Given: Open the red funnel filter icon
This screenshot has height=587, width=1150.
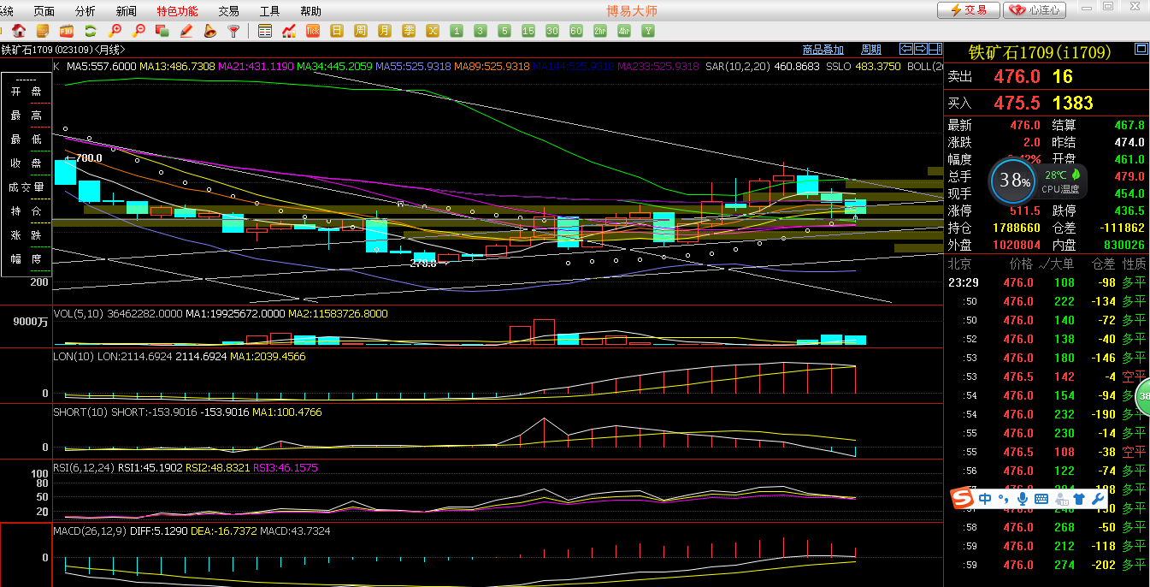Looking at the screenshot, I should 233,31.
